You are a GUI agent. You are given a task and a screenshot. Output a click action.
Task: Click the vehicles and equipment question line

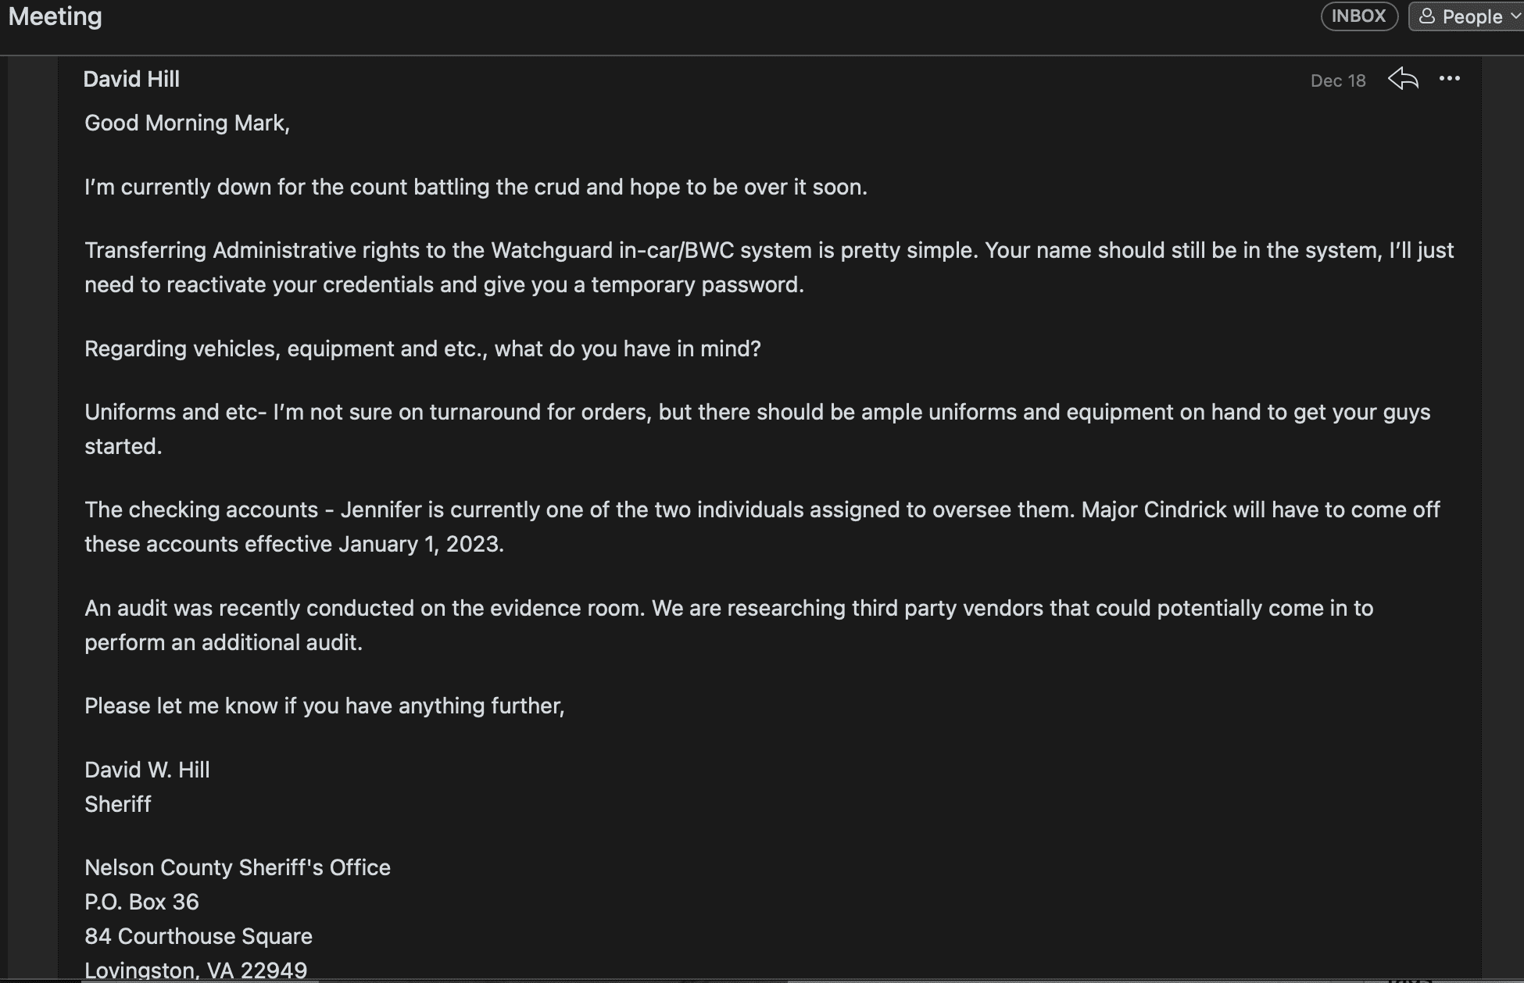422,349
